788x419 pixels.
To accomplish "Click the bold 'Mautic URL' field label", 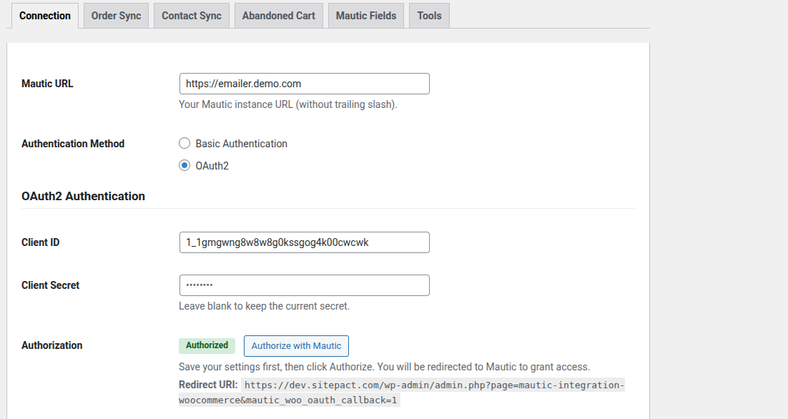I will point(47,84).
